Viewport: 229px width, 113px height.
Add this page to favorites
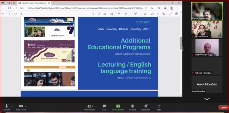click(x=152, y=8)
